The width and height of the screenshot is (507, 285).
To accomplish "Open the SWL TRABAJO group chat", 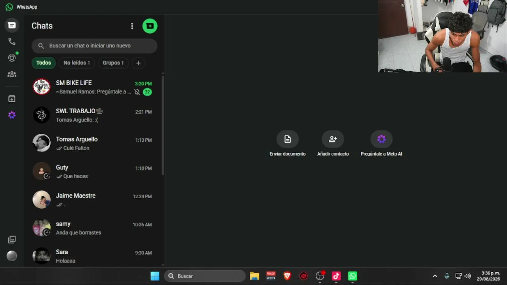I will (x=94, y=115).
